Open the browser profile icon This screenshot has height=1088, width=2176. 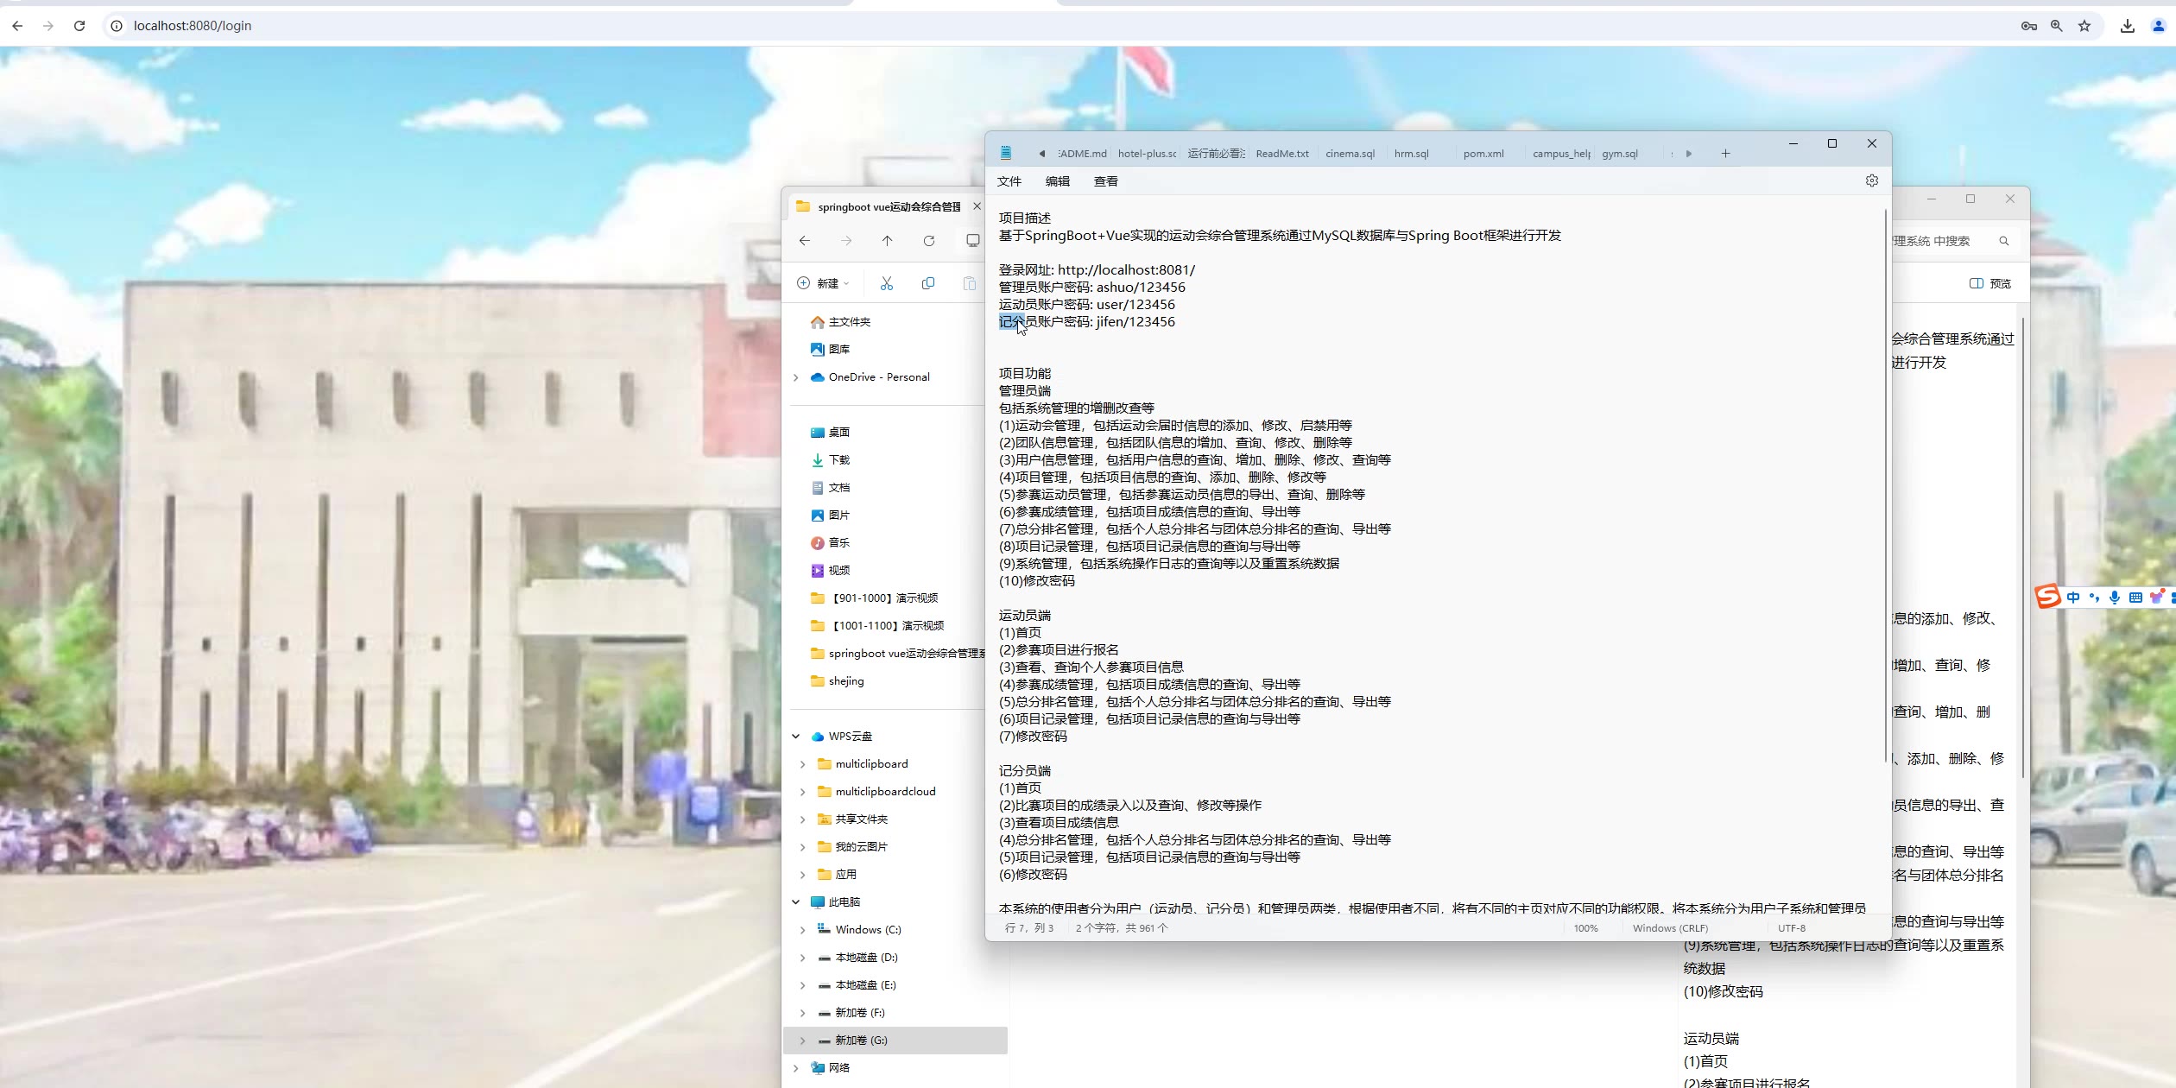coord(2159,26)
